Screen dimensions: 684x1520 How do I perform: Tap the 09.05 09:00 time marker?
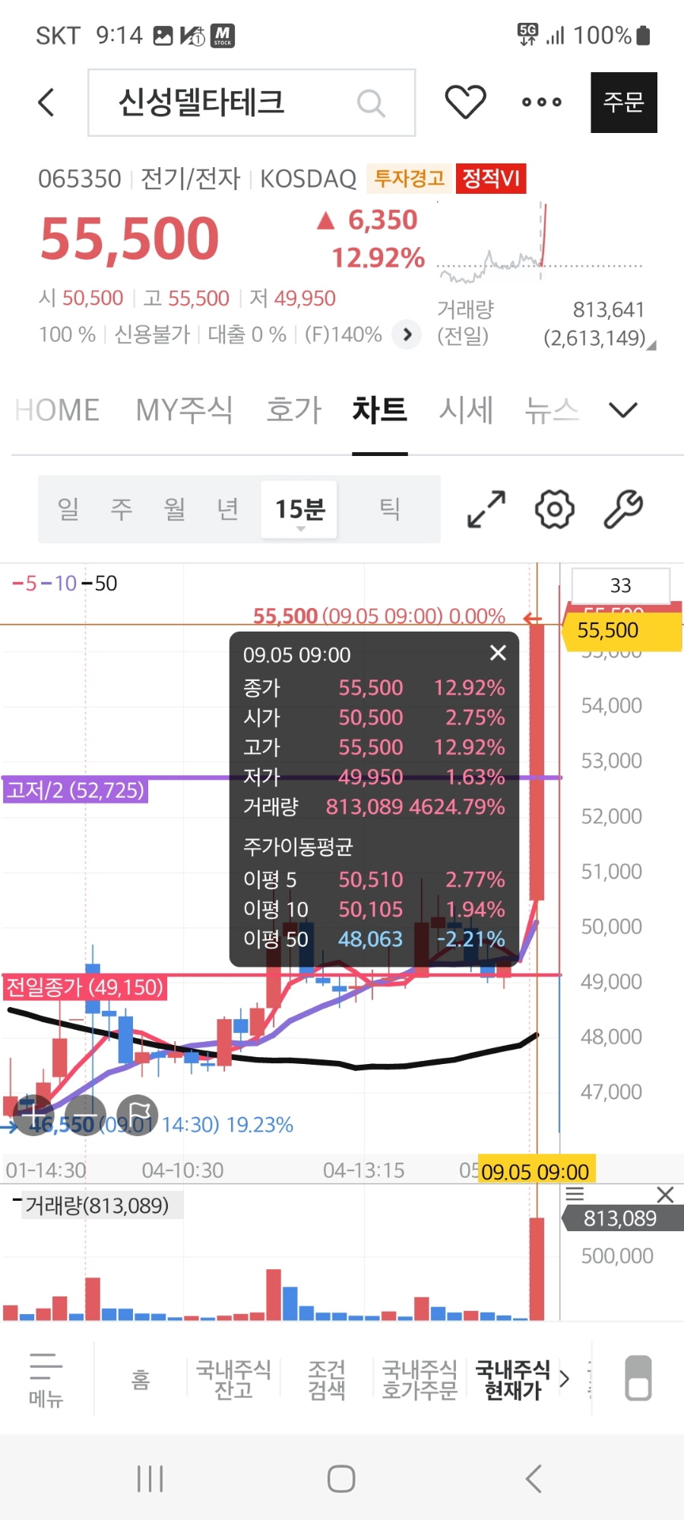pyautogui.click(x=536, y=1171)
